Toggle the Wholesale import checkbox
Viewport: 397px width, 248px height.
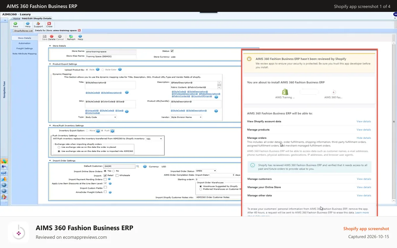[117, 175]
